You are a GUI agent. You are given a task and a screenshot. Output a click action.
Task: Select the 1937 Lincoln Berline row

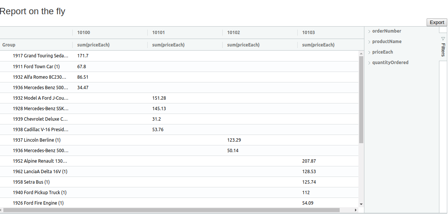click(179, 140)
